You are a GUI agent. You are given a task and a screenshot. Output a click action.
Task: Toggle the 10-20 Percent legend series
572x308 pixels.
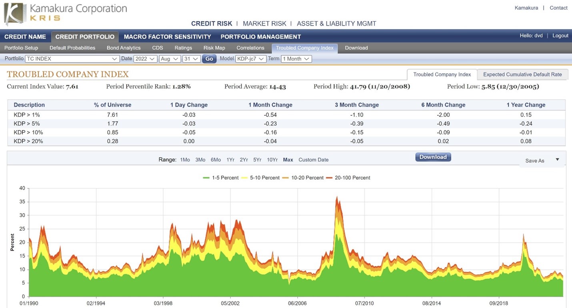pyautogui.click(x=303, y=178)
